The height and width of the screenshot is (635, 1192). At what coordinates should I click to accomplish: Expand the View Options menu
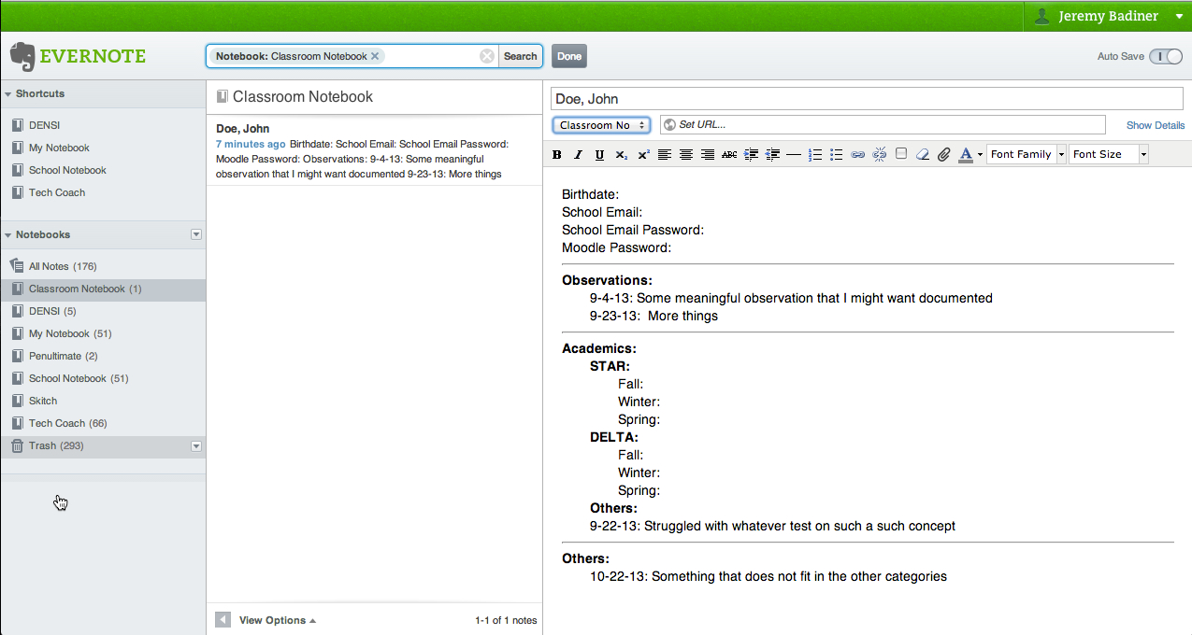[x=278, y=620]
